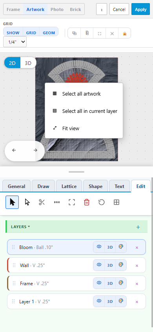Click the Frame layer drag handle

[x=14, y=283]
